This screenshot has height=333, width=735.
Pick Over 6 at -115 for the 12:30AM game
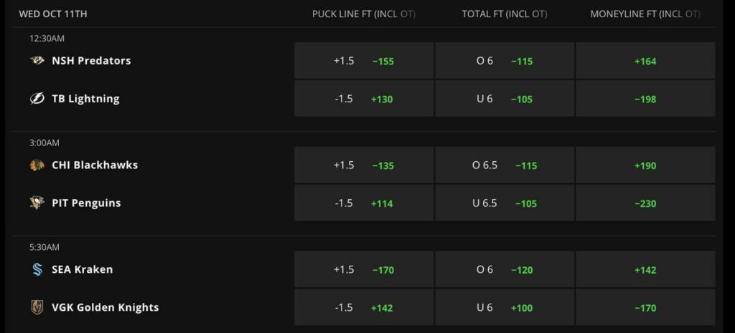tap(505, 61)
